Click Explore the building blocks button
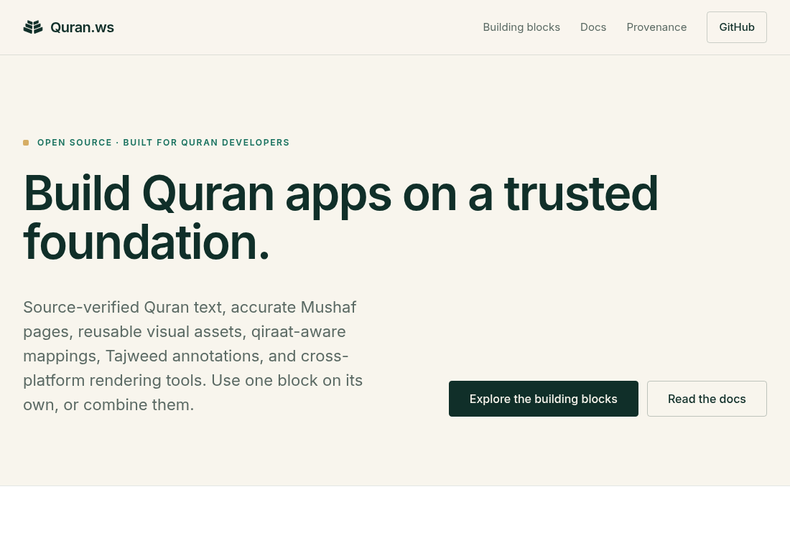This screenshot has height=545, width=790. point(543,399)
